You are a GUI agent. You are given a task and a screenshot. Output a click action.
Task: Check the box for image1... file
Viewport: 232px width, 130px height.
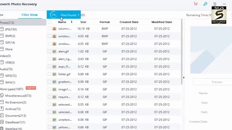50,89
